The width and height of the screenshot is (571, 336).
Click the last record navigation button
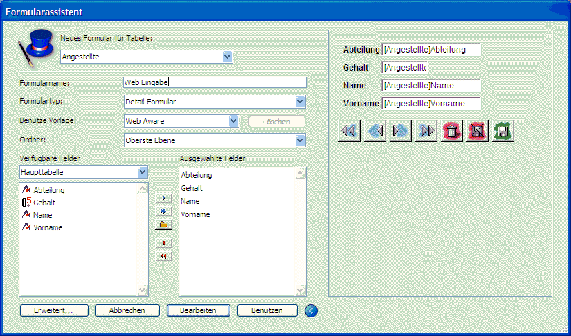[x=426, y=130]
